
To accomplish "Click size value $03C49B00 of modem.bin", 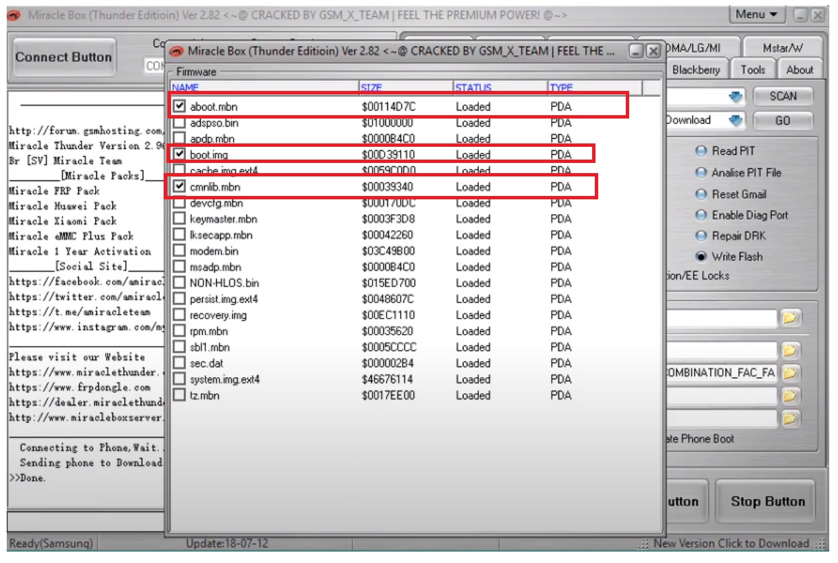I will (x=387, y=251).
